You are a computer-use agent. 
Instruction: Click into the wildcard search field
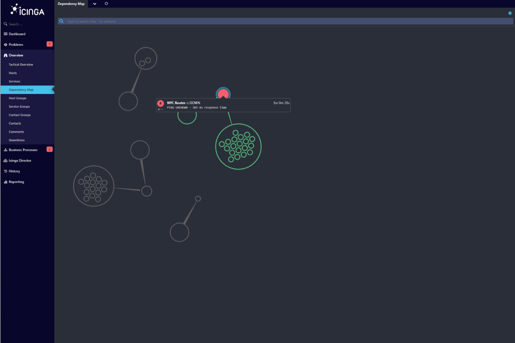(x=244, y=21)
